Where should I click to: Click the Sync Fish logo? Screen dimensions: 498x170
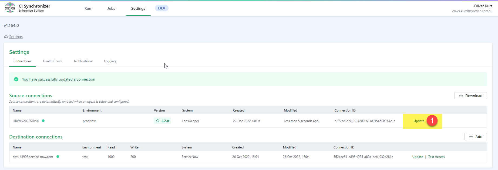tap(10, 8)
